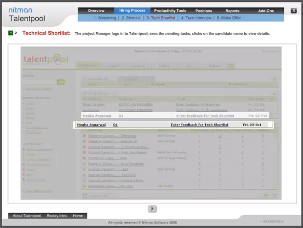303x228 pixels.
Task: Click Replay Intro in the bottom bar
Action: point(57,216)
